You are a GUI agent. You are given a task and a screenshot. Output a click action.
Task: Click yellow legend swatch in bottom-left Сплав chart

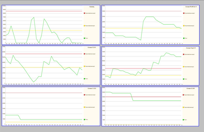[85, 107]
